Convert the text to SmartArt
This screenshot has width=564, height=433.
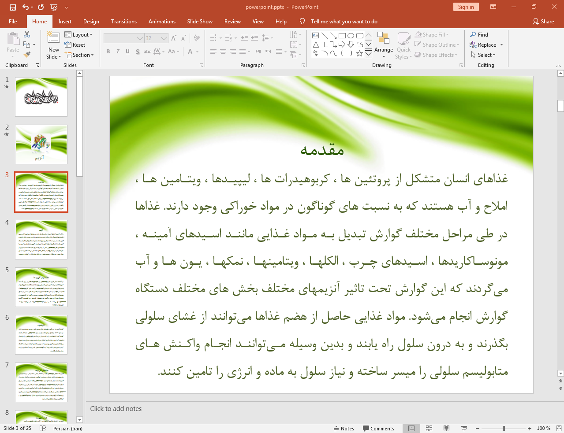point(296,55)
